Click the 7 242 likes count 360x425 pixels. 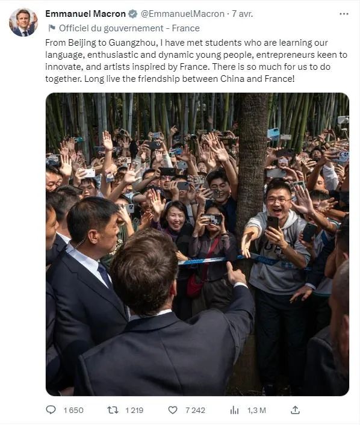[195, 411]
